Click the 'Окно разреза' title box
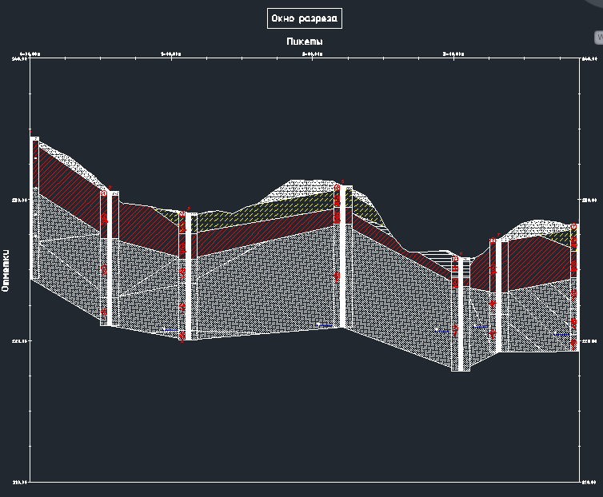 tap(305, 18)
